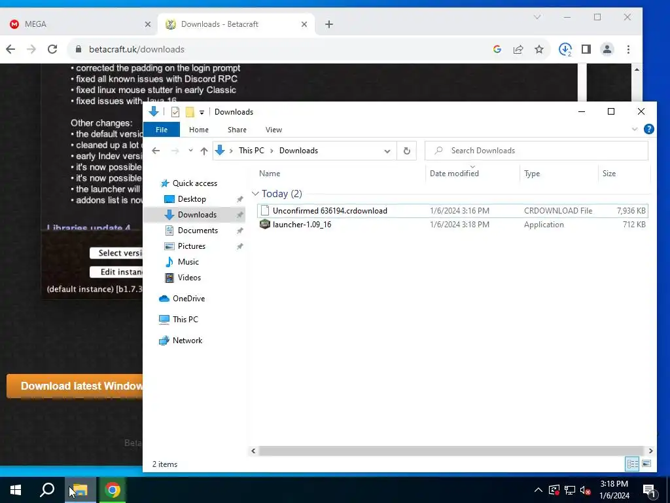Reload the Betacraft page in Chrome
Screen dimensions: 670x503
point(52,49)
